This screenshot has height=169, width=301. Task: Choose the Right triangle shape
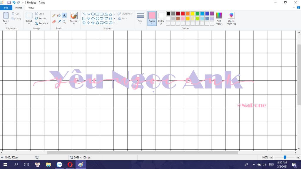(84, 18)
